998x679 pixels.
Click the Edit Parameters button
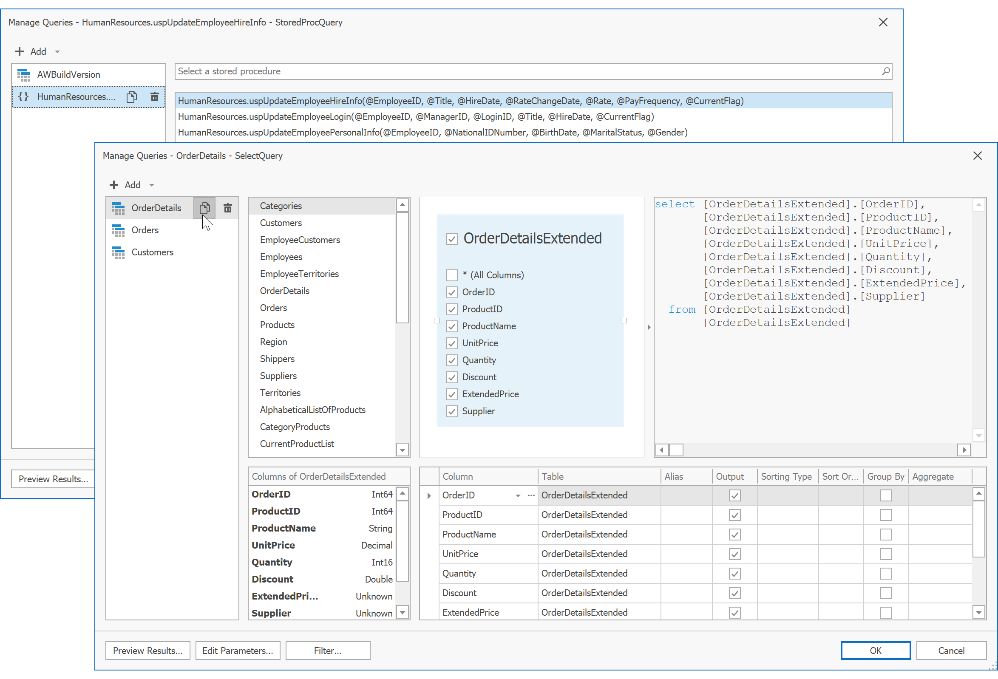click(x=238, y=650)
